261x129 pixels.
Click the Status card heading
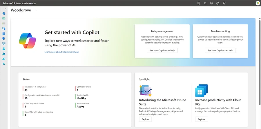(x=26, y=79)
